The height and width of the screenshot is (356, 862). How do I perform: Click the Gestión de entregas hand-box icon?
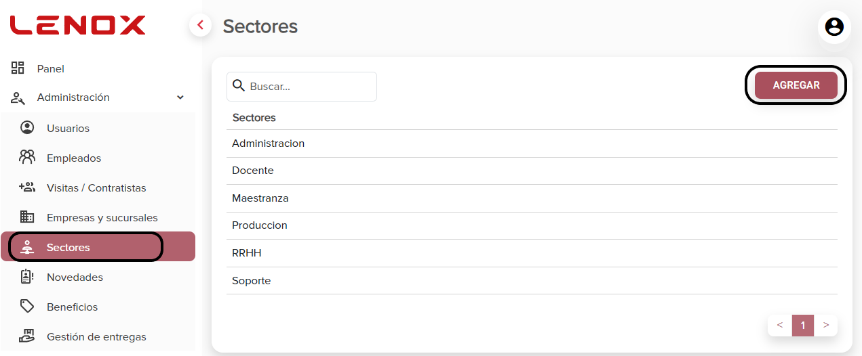(x=27, y=336)
